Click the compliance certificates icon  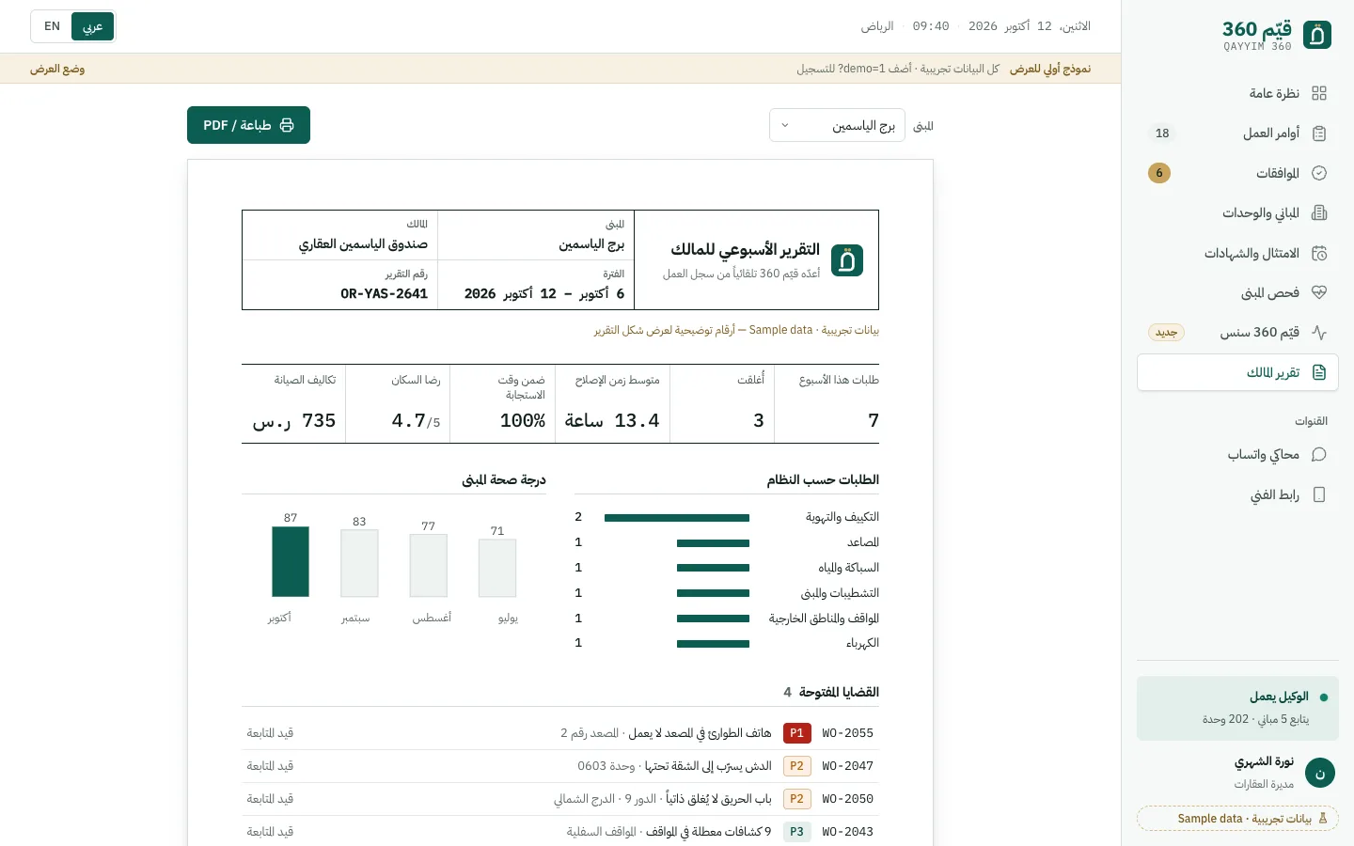pos(1319,253)
